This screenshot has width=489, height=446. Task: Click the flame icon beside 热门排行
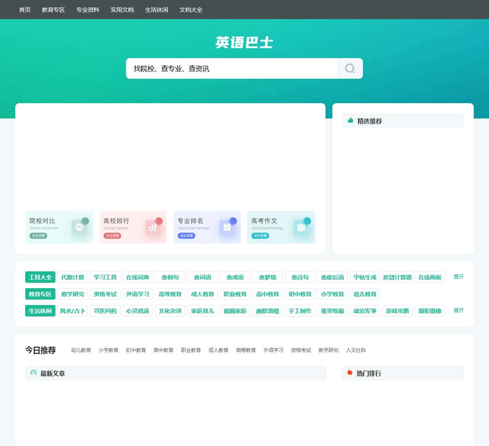(350, 373)
